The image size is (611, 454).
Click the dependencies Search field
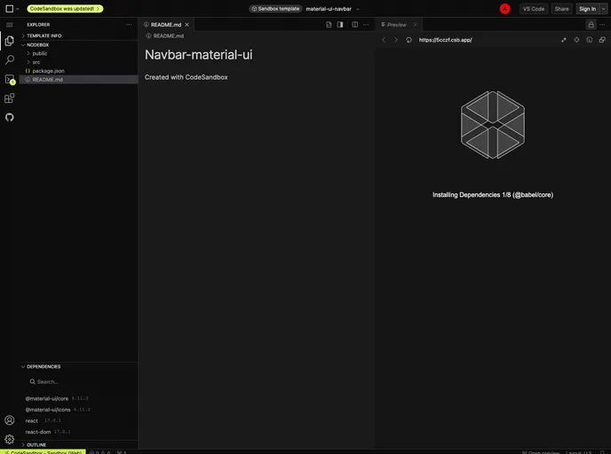[80, 381]
